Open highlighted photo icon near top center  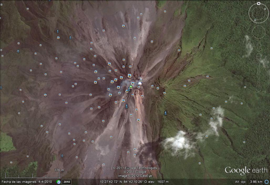123,26
